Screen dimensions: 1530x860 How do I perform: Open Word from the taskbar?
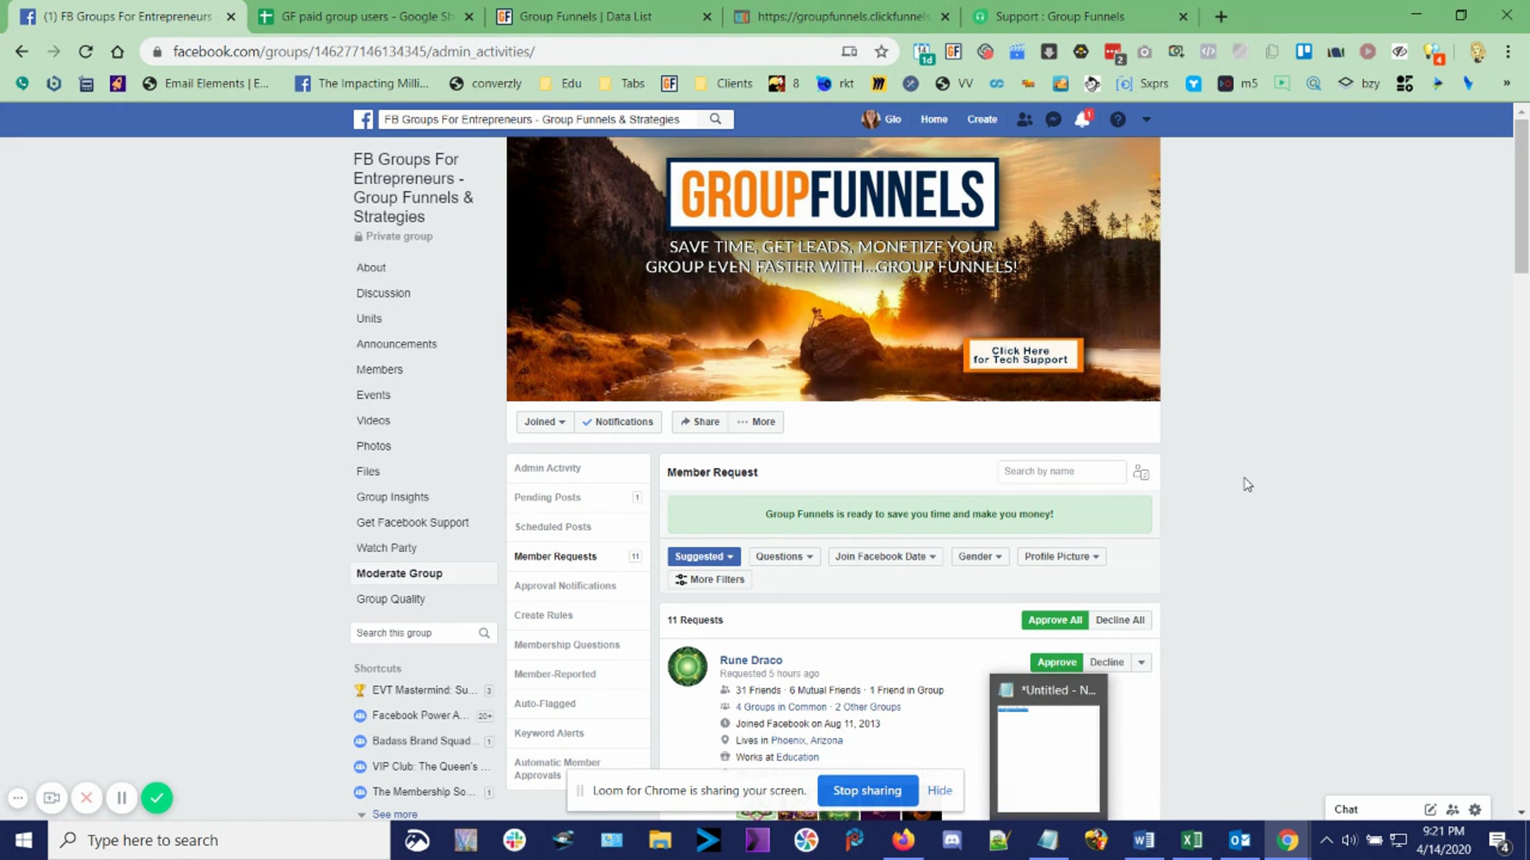point(1144,840)
